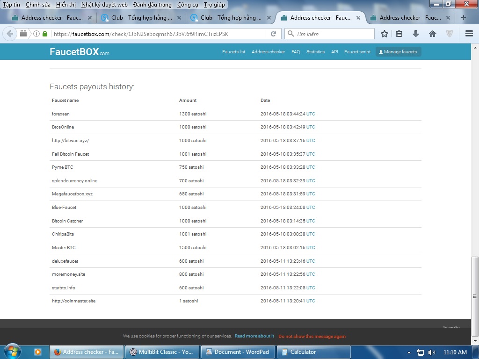The width and height of the screenshot is (479, 359).
Task: Close the first Club - Tổng hợp tab
Action: point(179,18)
